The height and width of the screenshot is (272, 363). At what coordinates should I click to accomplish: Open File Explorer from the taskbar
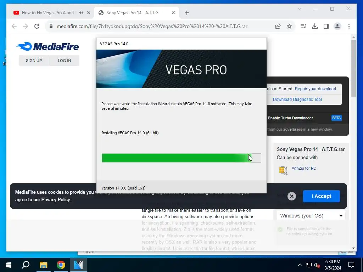click(x=43, y=265)
